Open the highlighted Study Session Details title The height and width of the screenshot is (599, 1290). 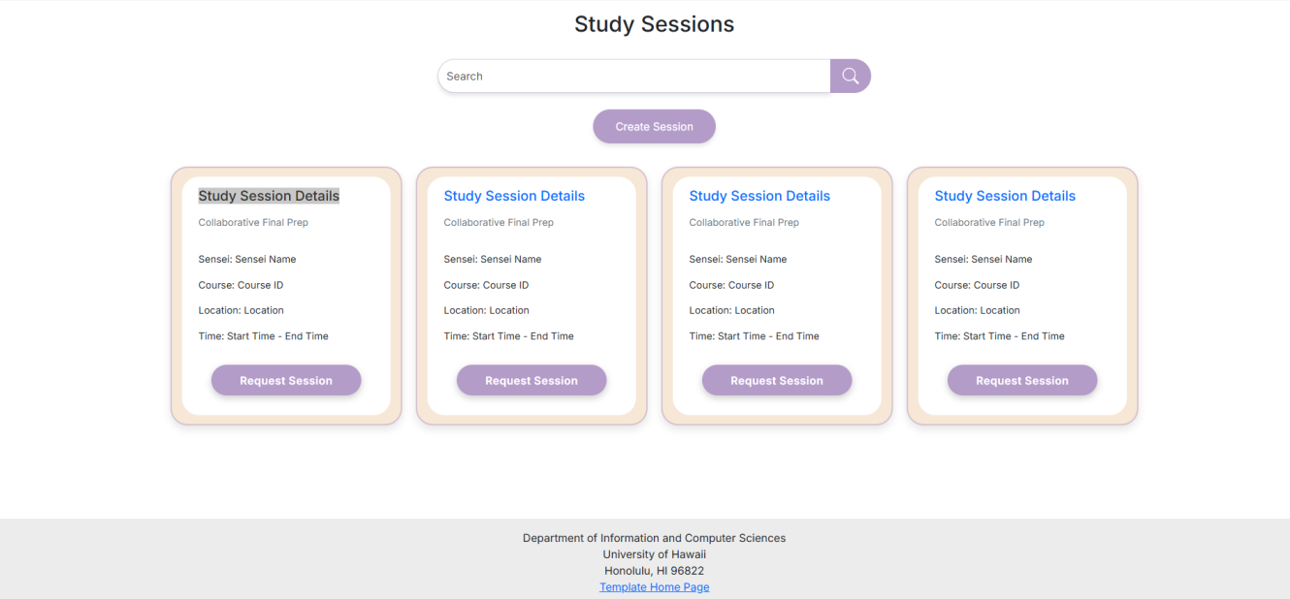[269, 196]
